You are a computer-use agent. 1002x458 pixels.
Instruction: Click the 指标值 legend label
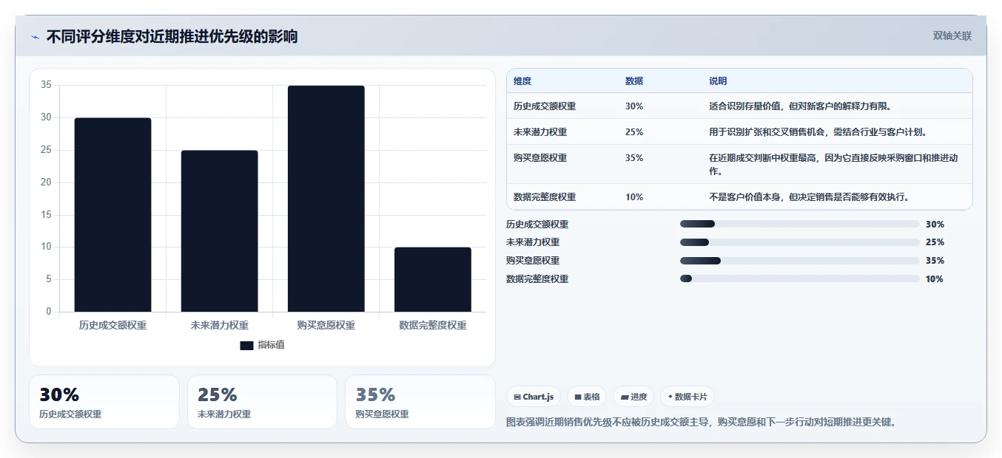click(x=271, y=346)
